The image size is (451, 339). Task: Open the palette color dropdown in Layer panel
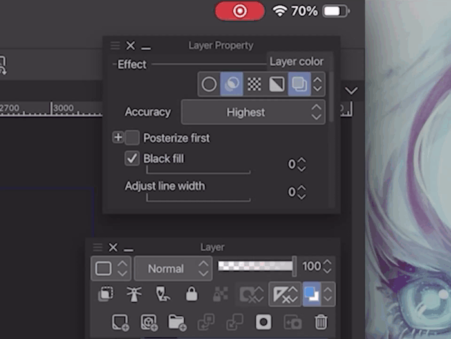pos(111,269)
